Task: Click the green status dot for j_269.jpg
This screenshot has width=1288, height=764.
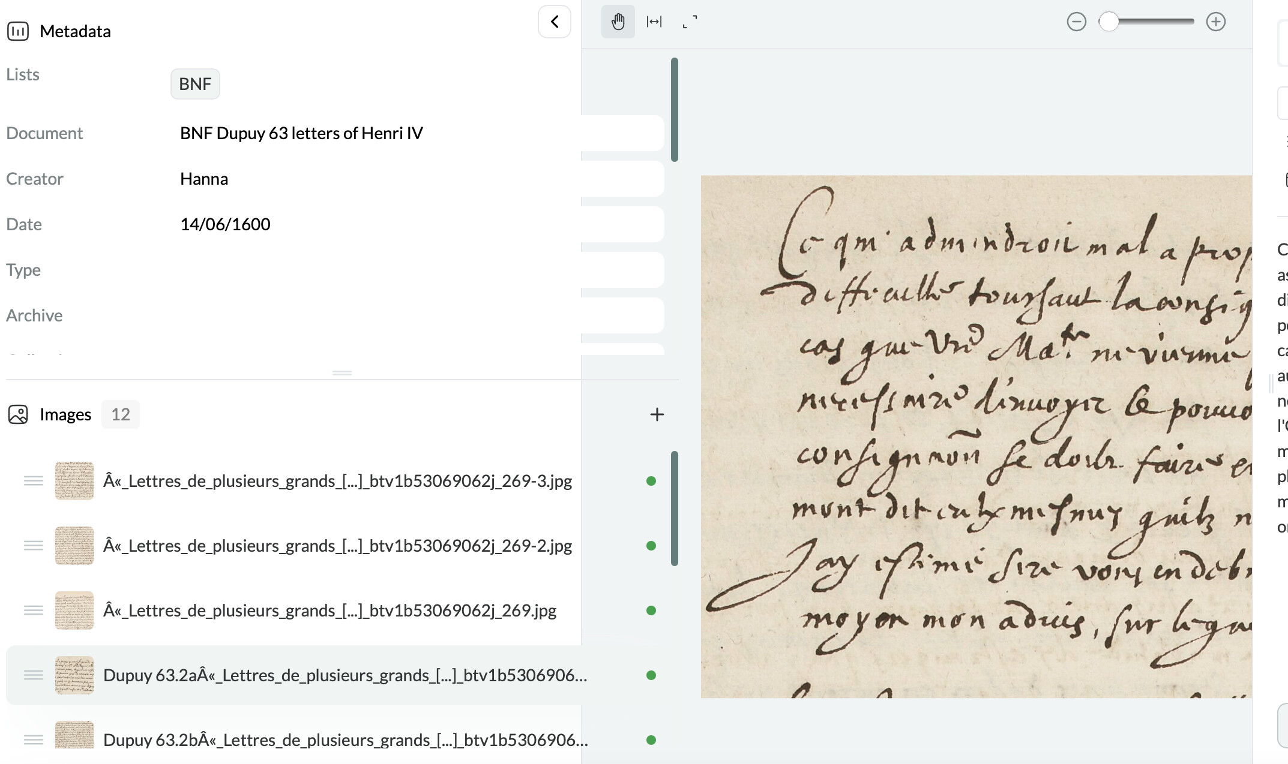Action: click(651, 610)
